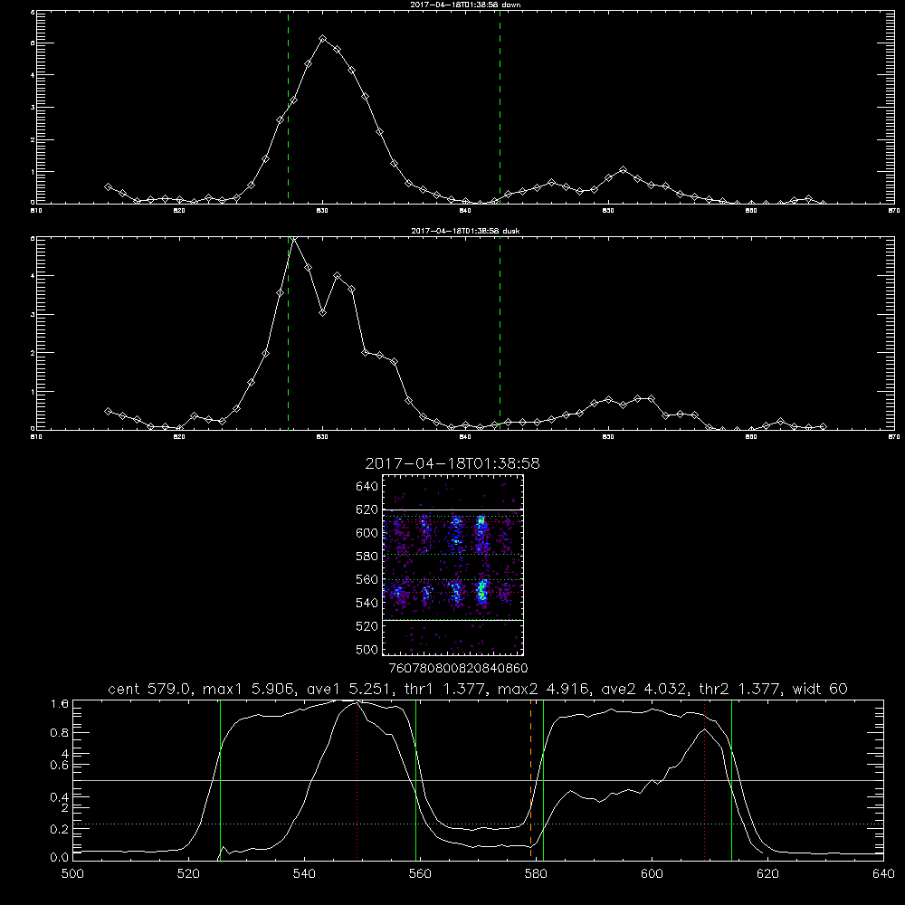Click the green dashed line near 842 in dusk plot

[x=500, y=333]
